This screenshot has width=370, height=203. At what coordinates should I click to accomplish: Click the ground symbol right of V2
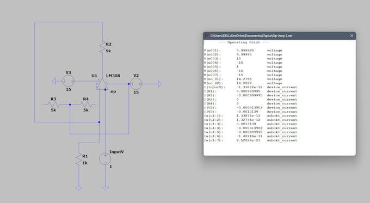point(160,84)
